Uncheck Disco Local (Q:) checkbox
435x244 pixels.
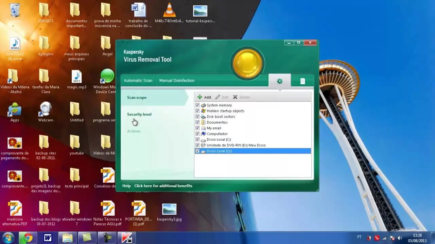[x=197, y=151]
